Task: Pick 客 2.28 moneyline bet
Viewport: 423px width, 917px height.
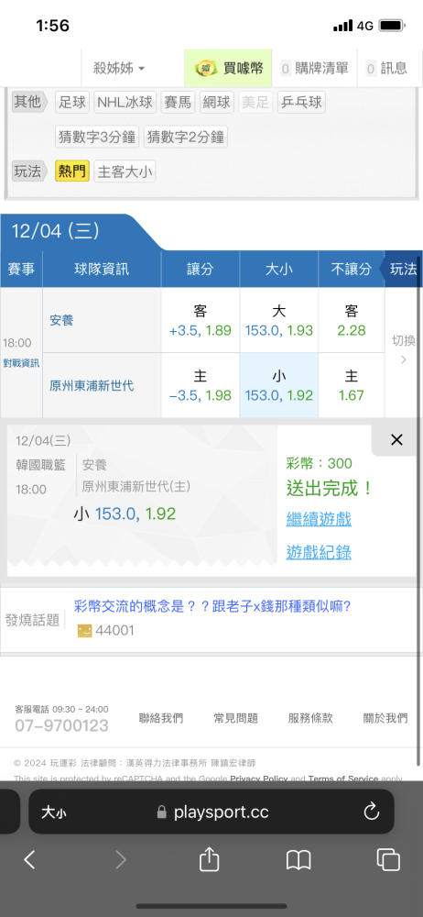Action: (x=352, y=320)
